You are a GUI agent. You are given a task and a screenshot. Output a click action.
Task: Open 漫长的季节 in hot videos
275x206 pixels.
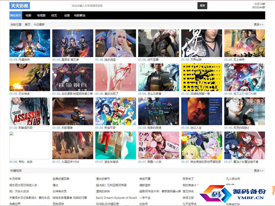pos(103,179)
